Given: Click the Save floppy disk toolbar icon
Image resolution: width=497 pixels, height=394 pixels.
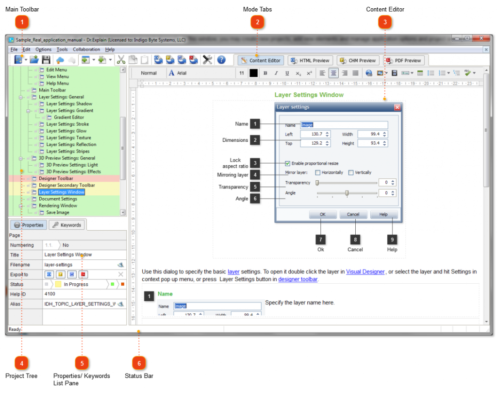Looking at the screenshot, I should tap(46, 60).
